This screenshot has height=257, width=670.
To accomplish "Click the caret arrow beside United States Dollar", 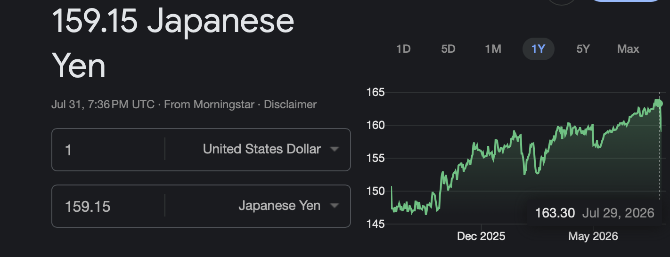I will click(335, 150).
